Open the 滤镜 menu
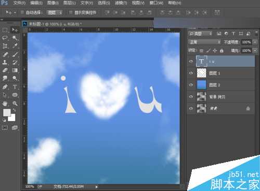 pyautogui.click(x=121, y=3)
